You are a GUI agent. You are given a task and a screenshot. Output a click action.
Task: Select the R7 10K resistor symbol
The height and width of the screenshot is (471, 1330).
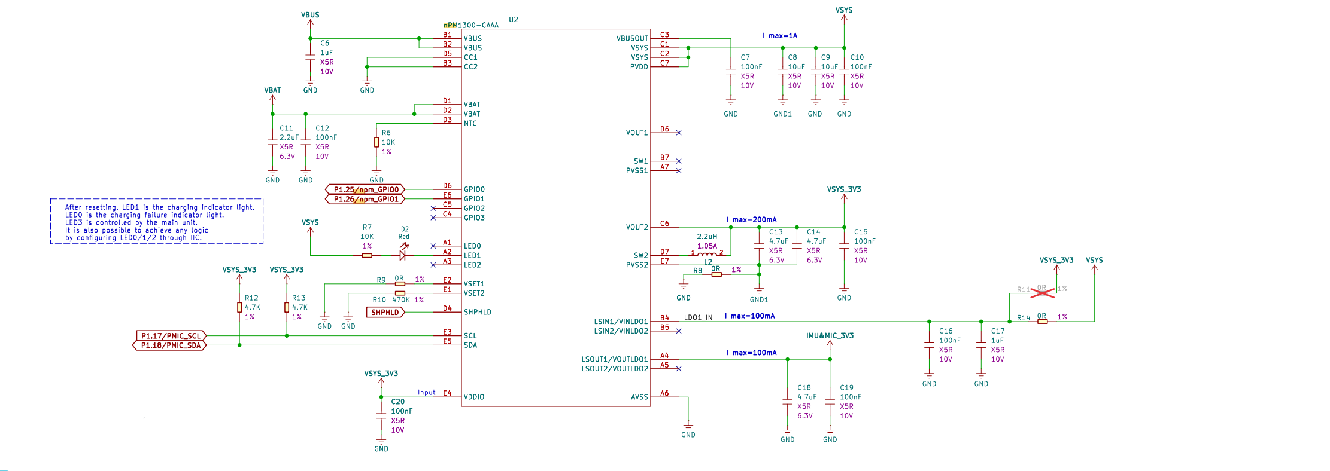[367, 255]
